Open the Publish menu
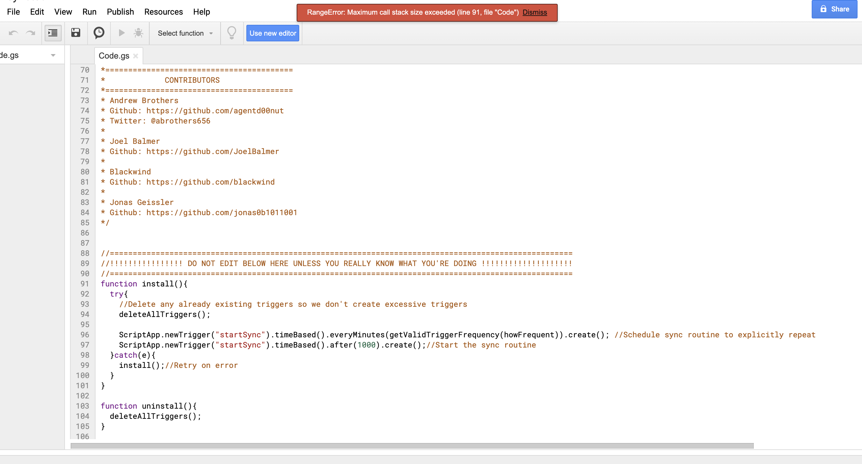The image size is (862, 464). (120, 12)
